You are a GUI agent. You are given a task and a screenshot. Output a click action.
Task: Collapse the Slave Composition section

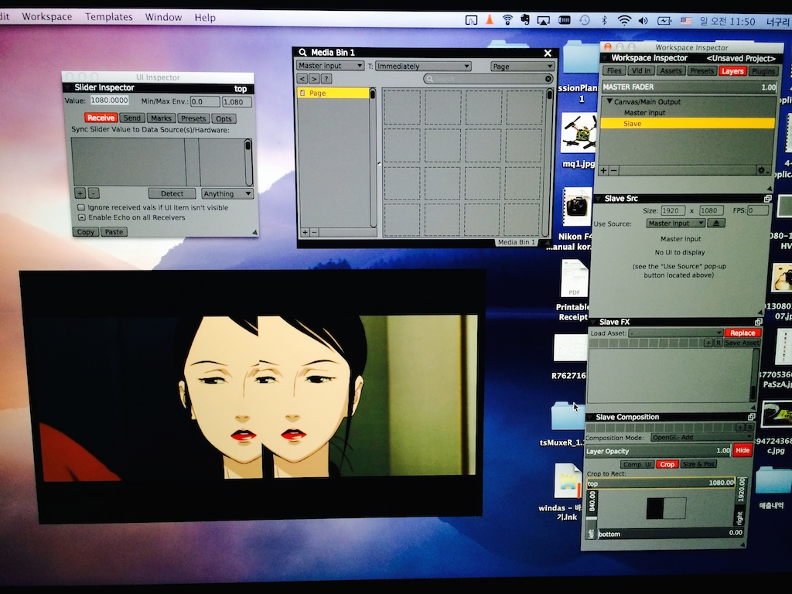click(x=590, y=417)
